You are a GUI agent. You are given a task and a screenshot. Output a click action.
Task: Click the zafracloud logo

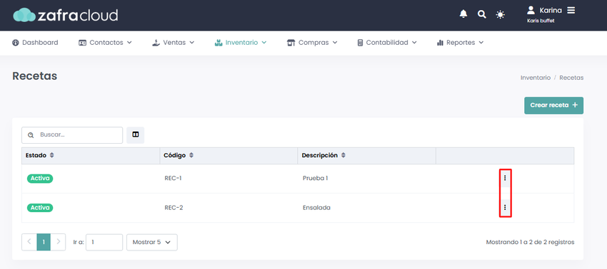pos(66,15)
